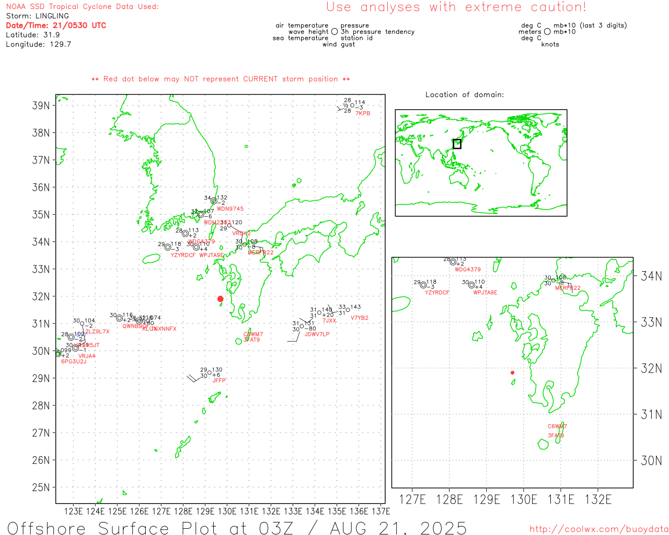
Task: Select station label JDWV7LP
Action: pyautogui.click(x=317, y=334)
